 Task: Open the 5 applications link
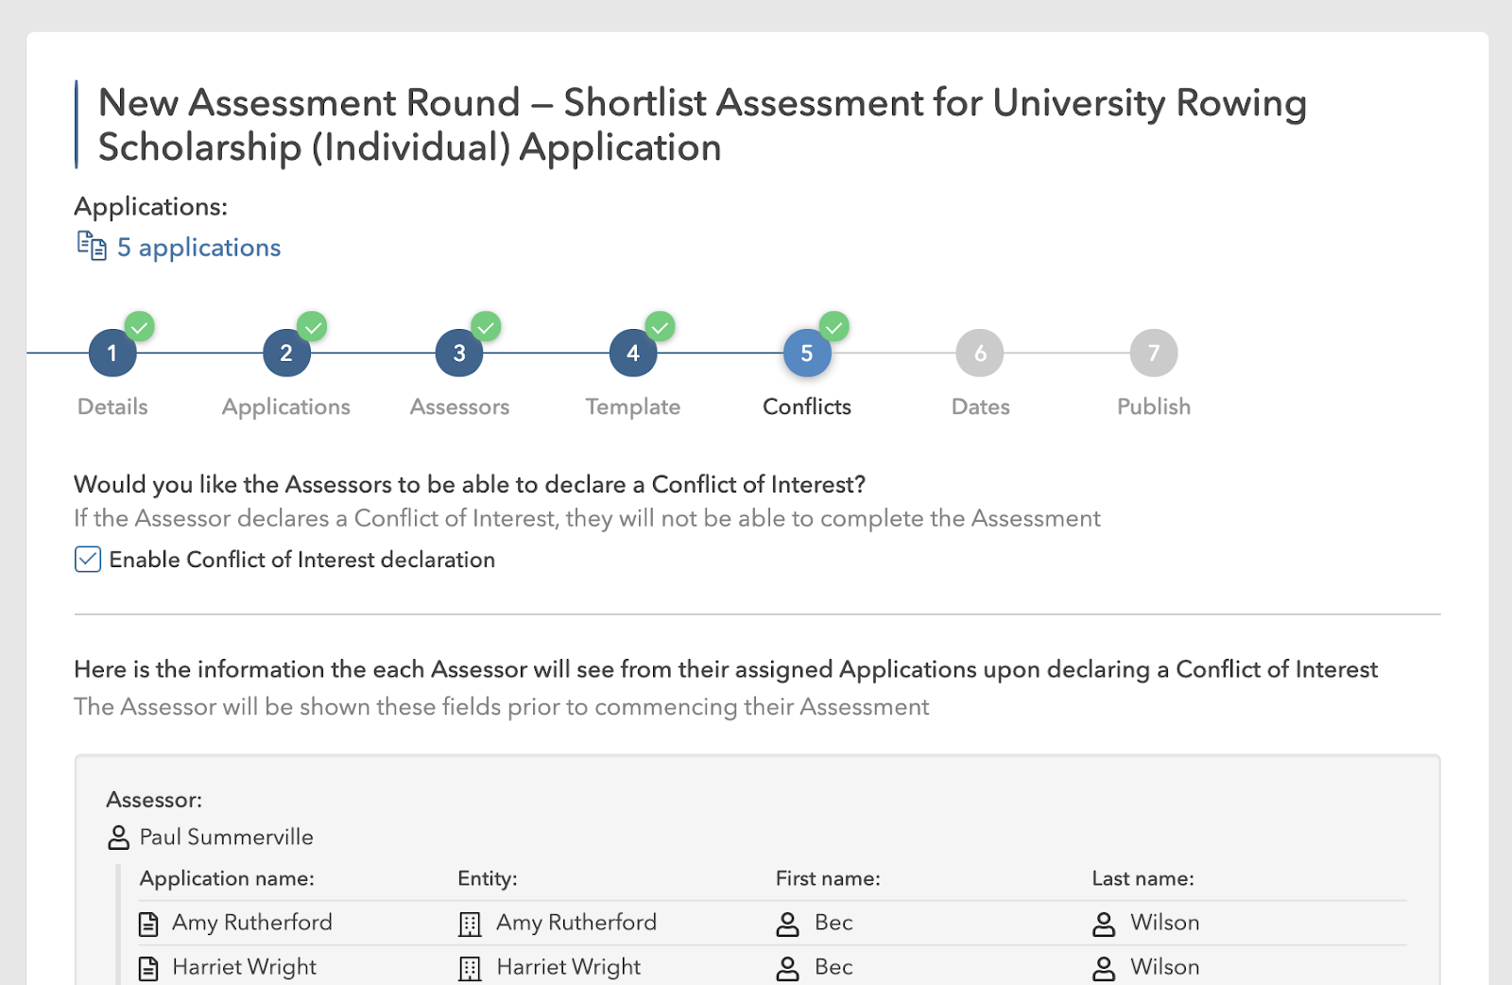(x=198, y=248)
